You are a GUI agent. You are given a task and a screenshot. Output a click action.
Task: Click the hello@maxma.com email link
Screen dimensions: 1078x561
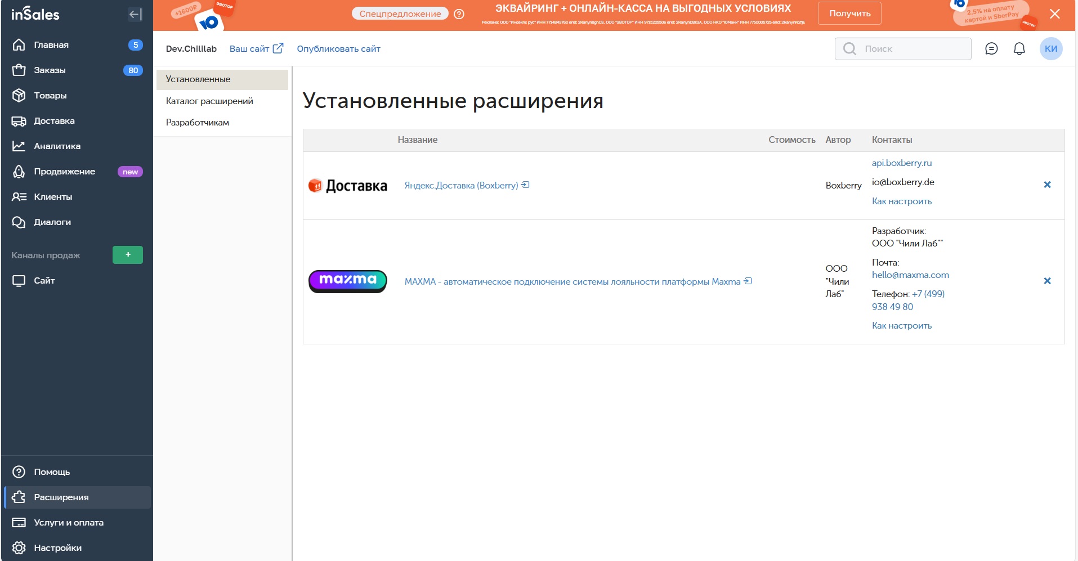[910, 275]
